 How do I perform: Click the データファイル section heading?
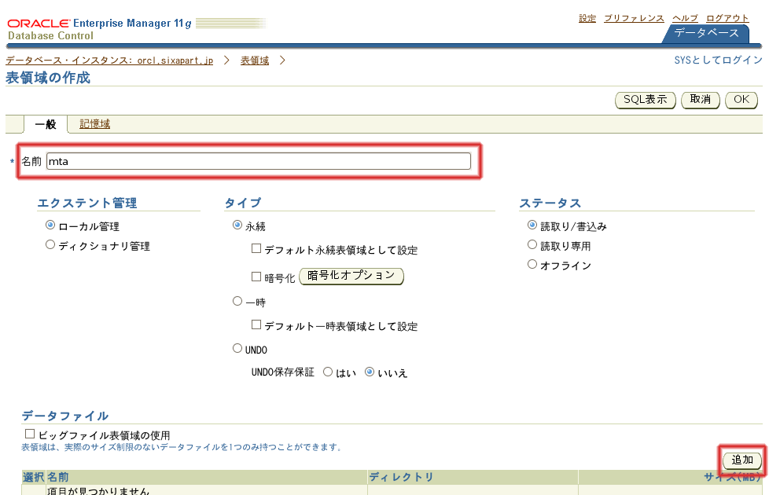pos(64,416)
